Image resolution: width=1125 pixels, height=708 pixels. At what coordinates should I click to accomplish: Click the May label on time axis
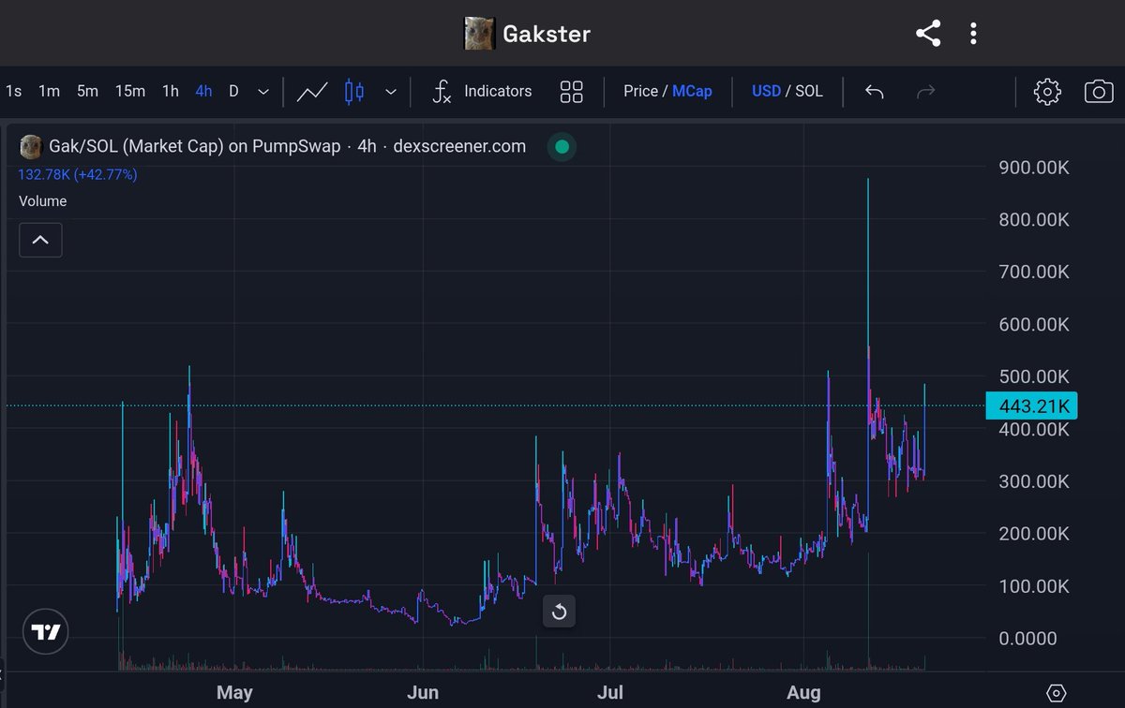point(234,693)
